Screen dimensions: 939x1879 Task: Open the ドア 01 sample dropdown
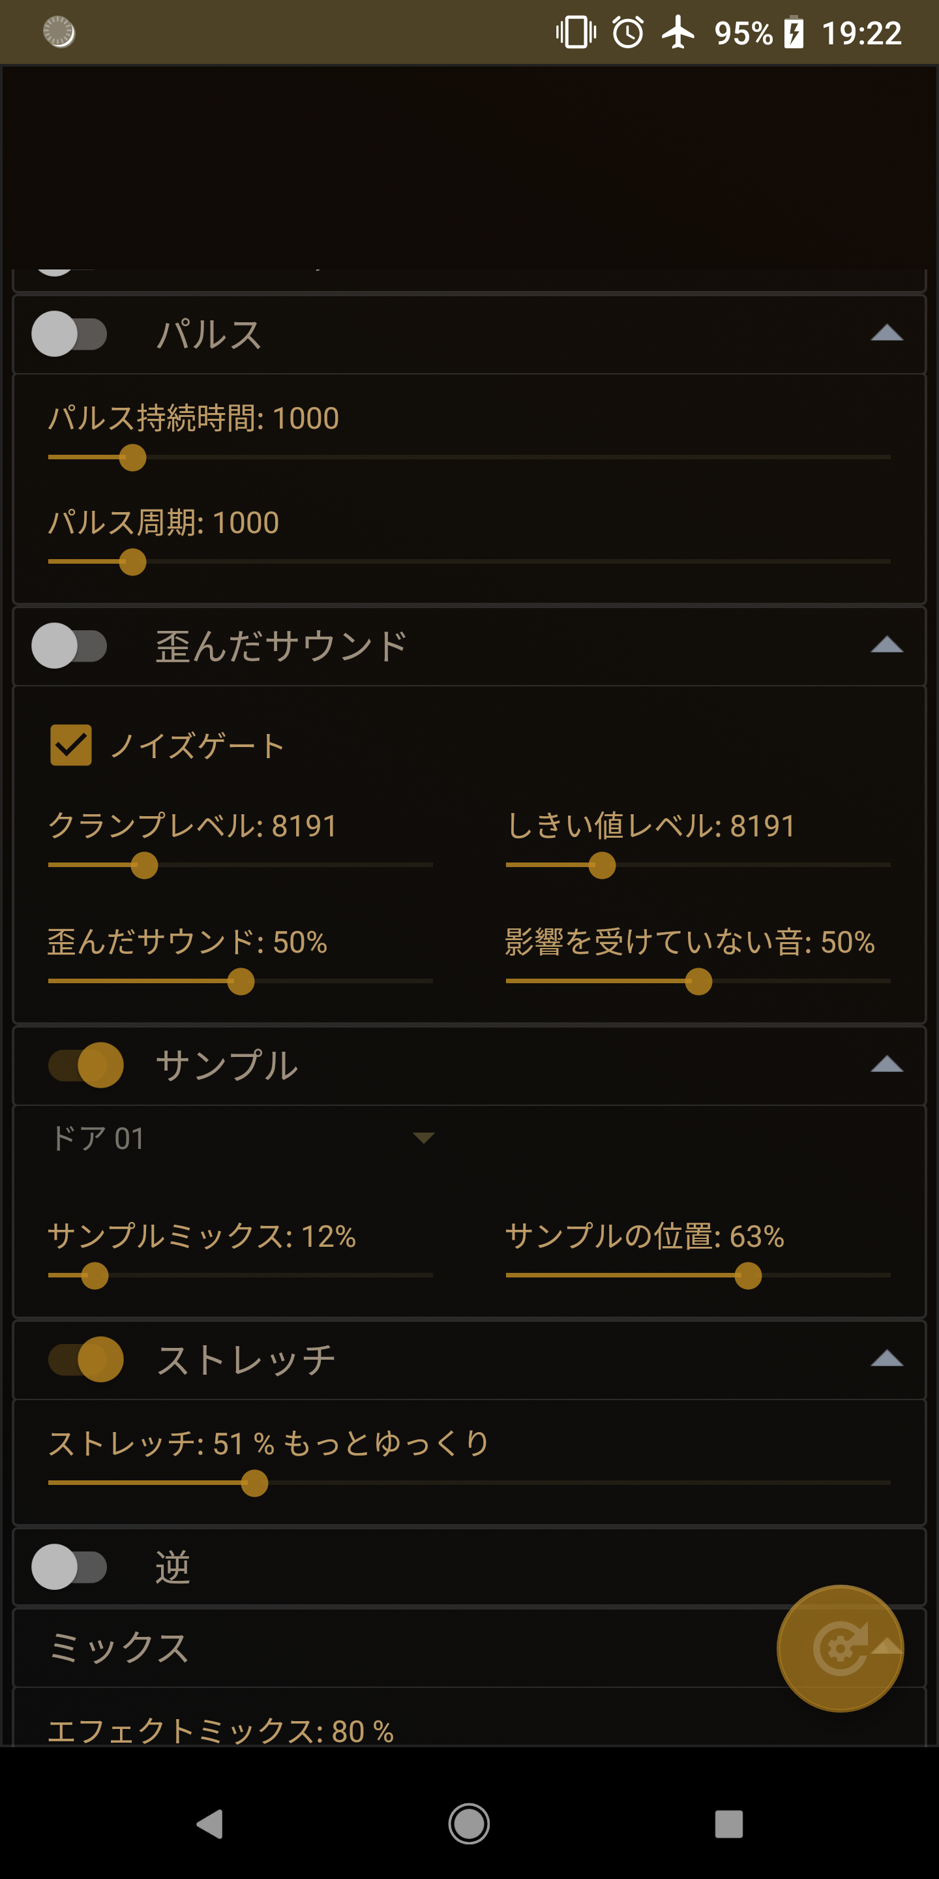(241, 1138)
